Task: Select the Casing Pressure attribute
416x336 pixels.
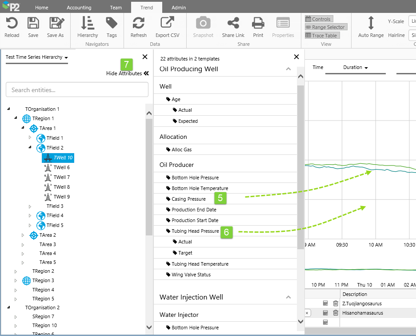Action: [x=188, y=199]
